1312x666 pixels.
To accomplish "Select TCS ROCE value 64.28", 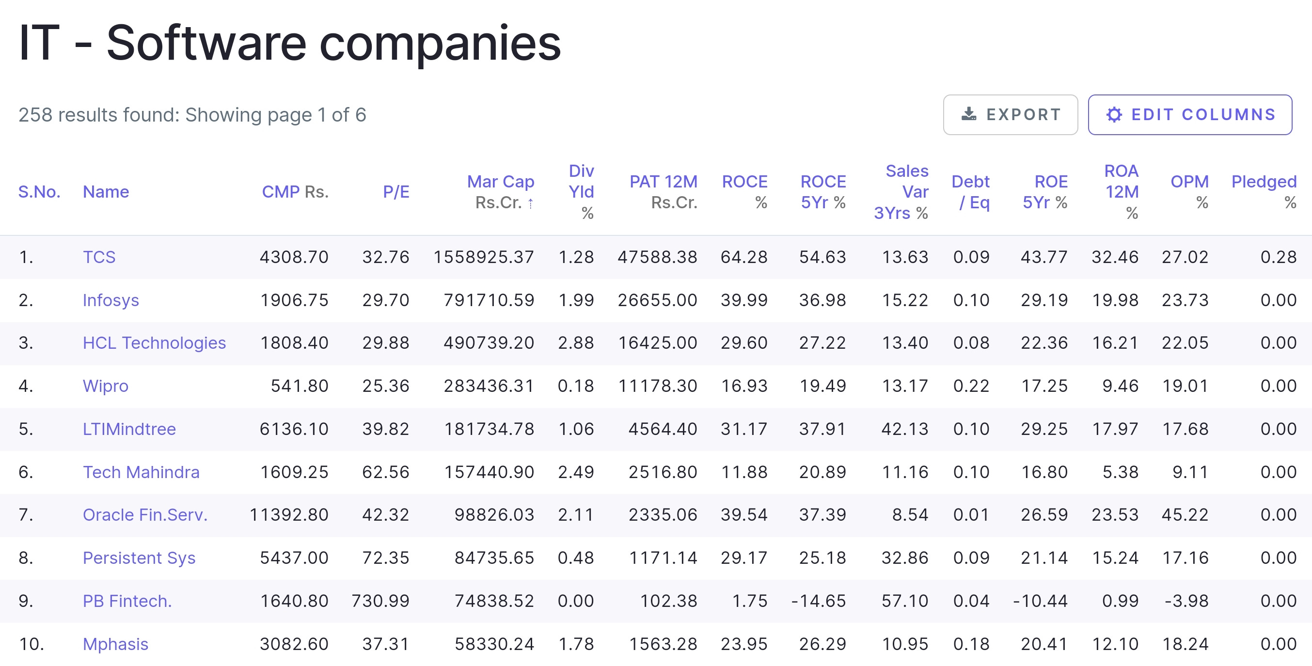I will pyautogui.click(x=744, y=257).
